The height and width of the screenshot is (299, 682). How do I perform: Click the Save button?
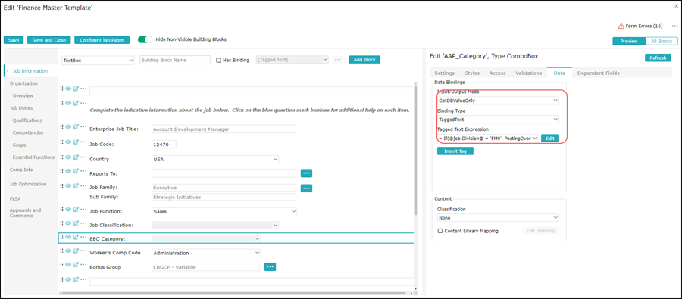(14, 40)
